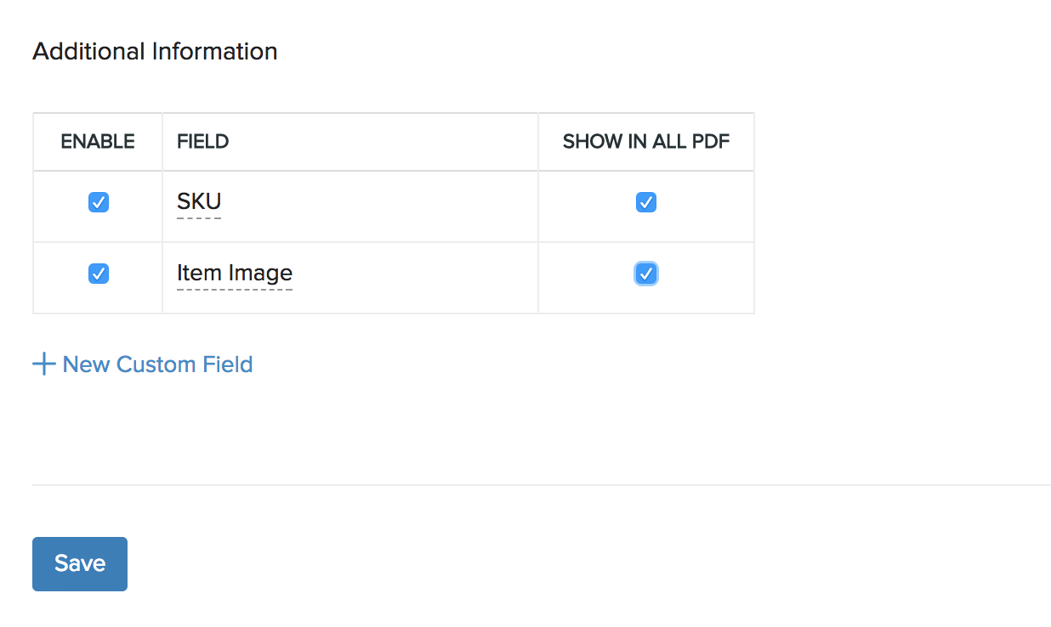Screen dimensions: 1051x627
Task: Select the FIELD column header
Action: click(202, 141)
